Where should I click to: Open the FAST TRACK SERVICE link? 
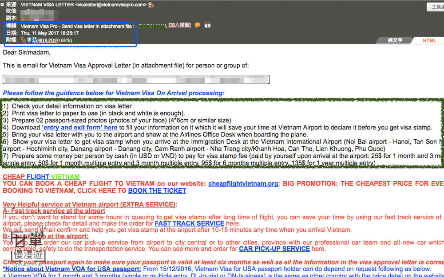click(190, 223)
